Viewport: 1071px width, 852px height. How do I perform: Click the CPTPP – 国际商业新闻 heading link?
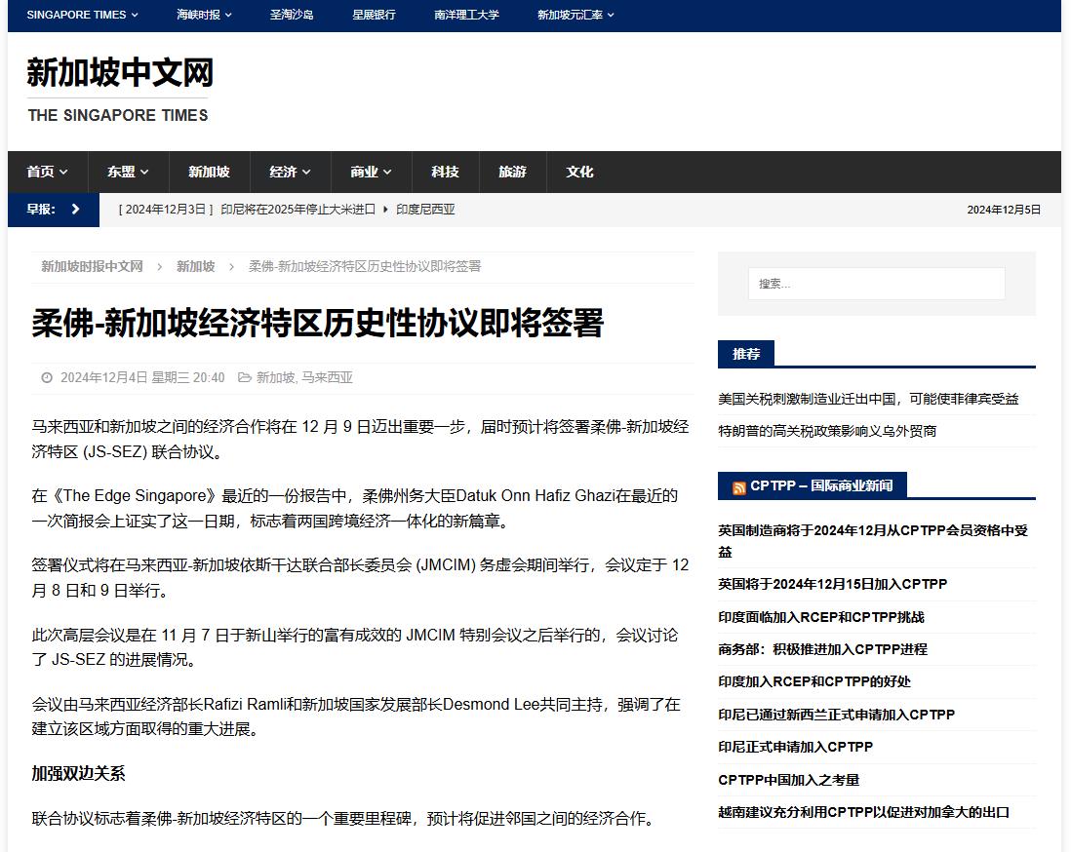coord(821,486)
